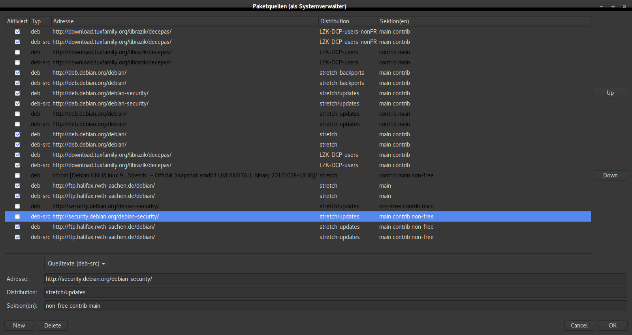The width and height of the screenshot is (632, 335).
Task: Click the deb-src 'http://security.debian.org/debian-security/' address
Action: tap(105, 216)
